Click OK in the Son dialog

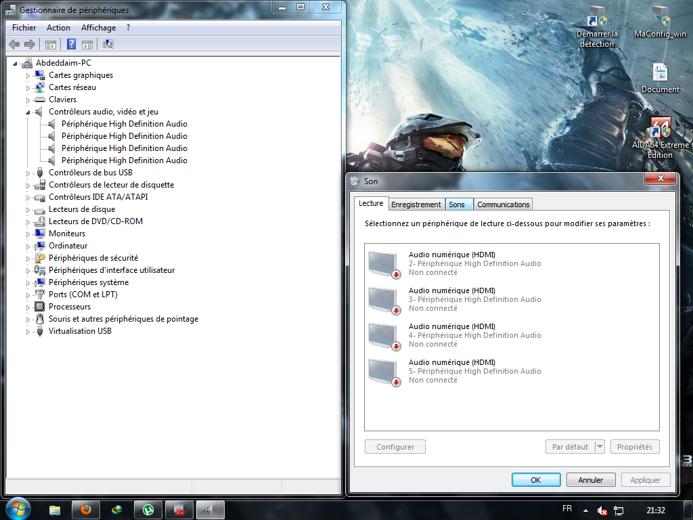coord(536,480)
